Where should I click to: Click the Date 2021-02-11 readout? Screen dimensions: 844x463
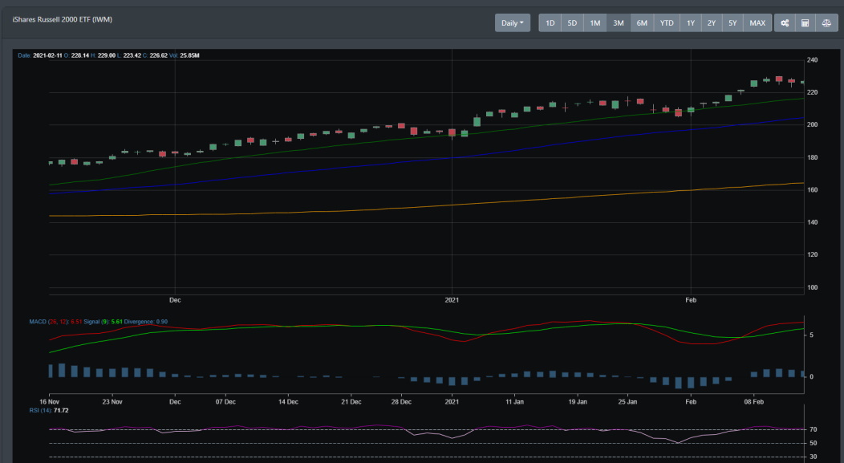tap(40, 55)
